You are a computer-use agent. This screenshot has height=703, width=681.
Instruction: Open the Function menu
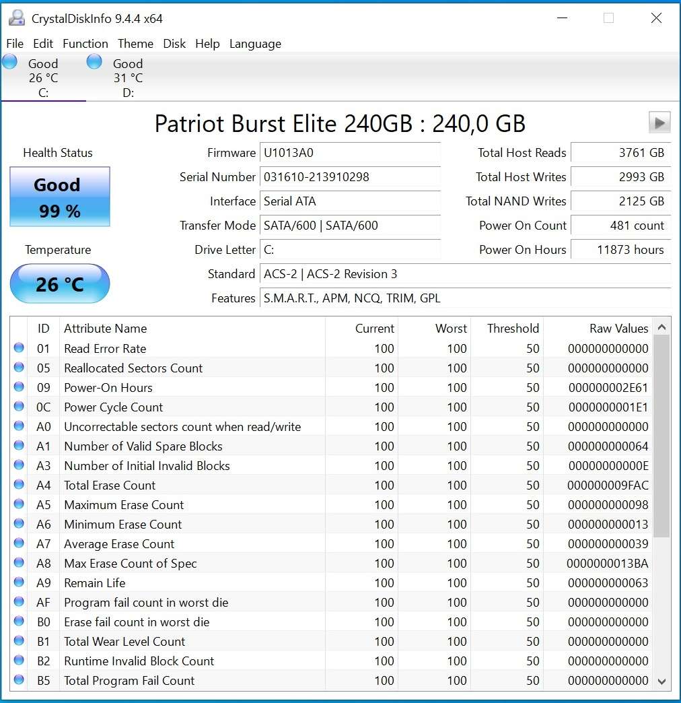(85, 44)
